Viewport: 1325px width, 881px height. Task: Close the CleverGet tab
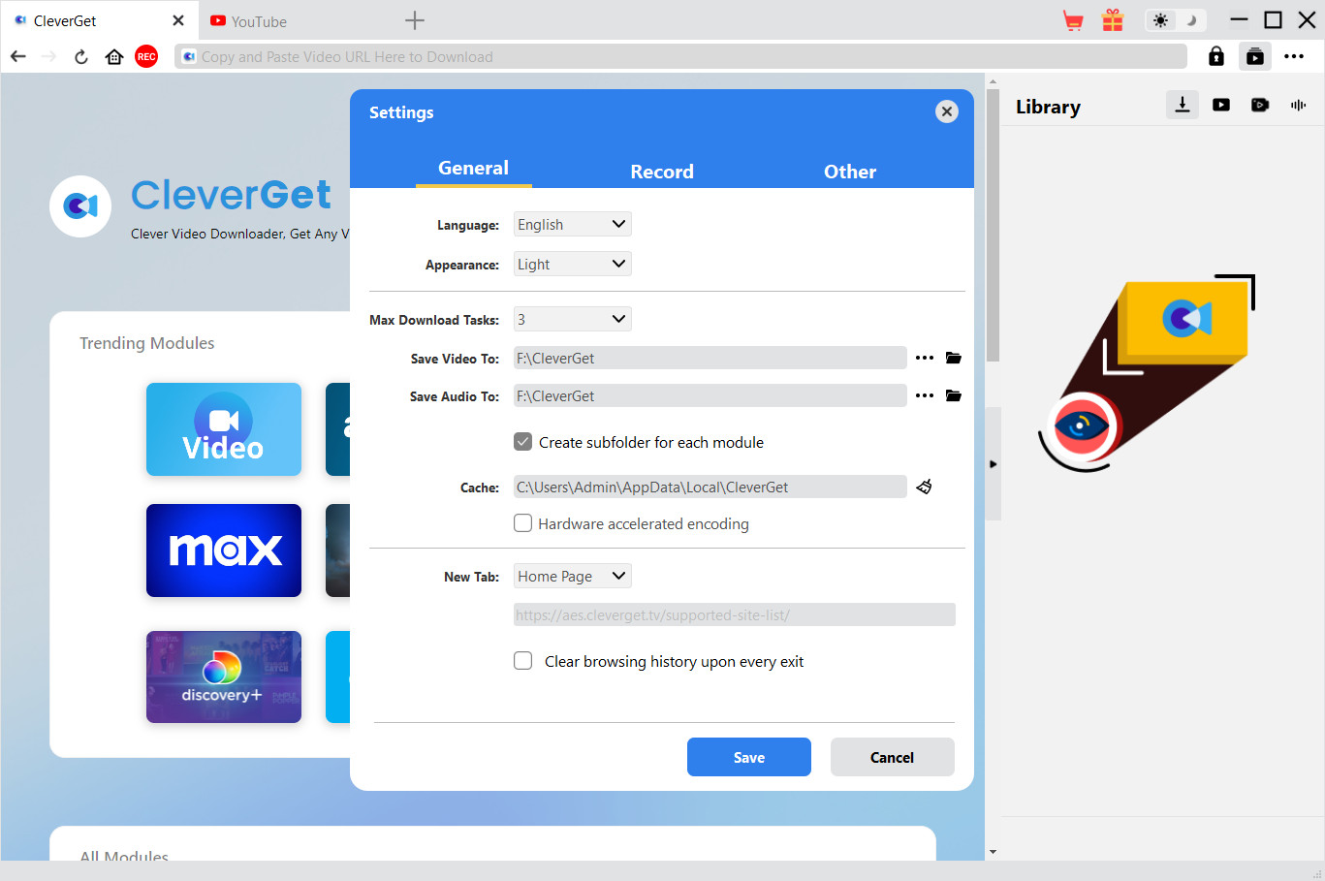[x=178, y=20]
